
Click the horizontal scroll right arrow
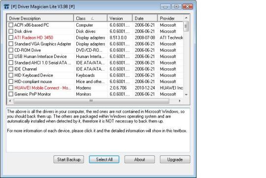click(180, 101)
